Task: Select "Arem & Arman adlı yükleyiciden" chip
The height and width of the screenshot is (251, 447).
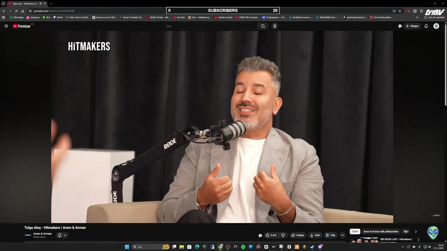Action: tap(381, 231)
